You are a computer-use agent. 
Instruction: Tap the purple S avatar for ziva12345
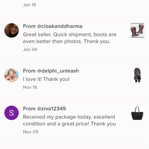pos(12,113)
